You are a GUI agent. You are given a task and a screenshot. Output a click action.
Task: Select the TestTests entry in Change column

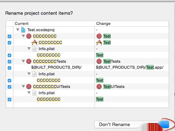112,61
